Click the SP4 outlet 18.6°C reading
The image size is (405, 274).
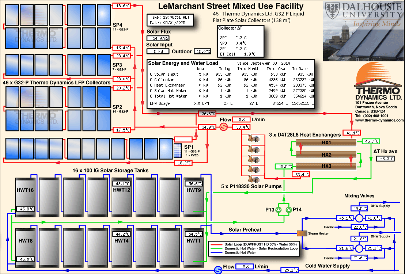[x=122, y=6]
